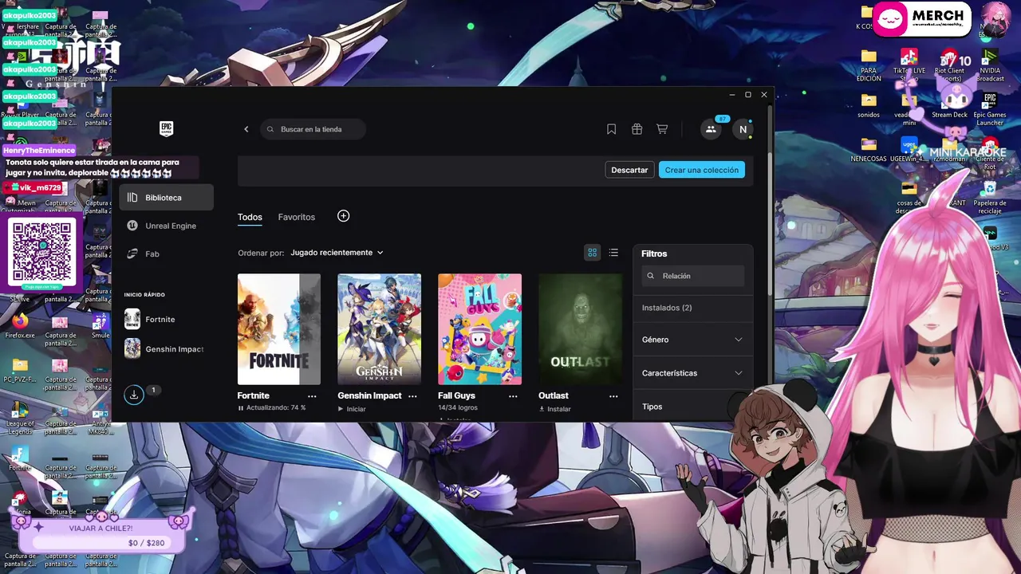
Task: Click the TikTok LIVE Studio desktop icon
Action: pos(909,65)
